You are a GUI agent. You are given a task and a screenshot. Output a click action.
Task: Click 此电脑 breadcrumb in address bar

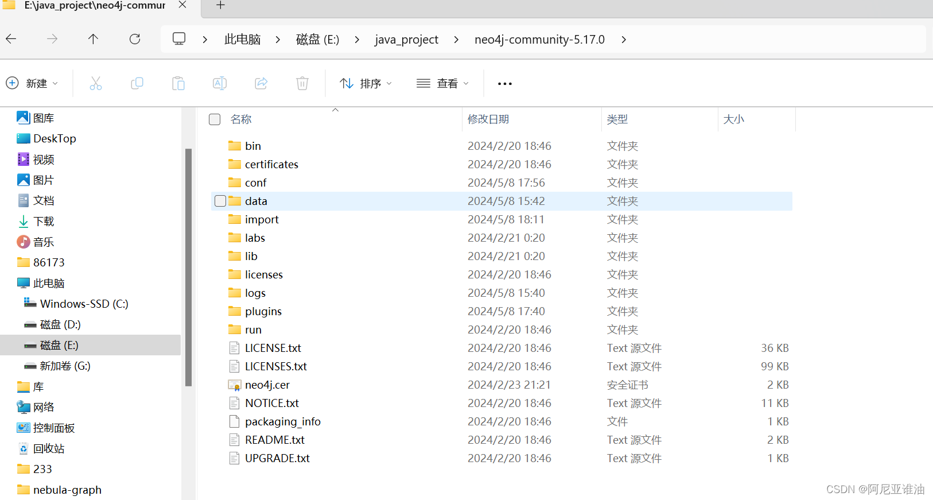[x=242, y=40]
